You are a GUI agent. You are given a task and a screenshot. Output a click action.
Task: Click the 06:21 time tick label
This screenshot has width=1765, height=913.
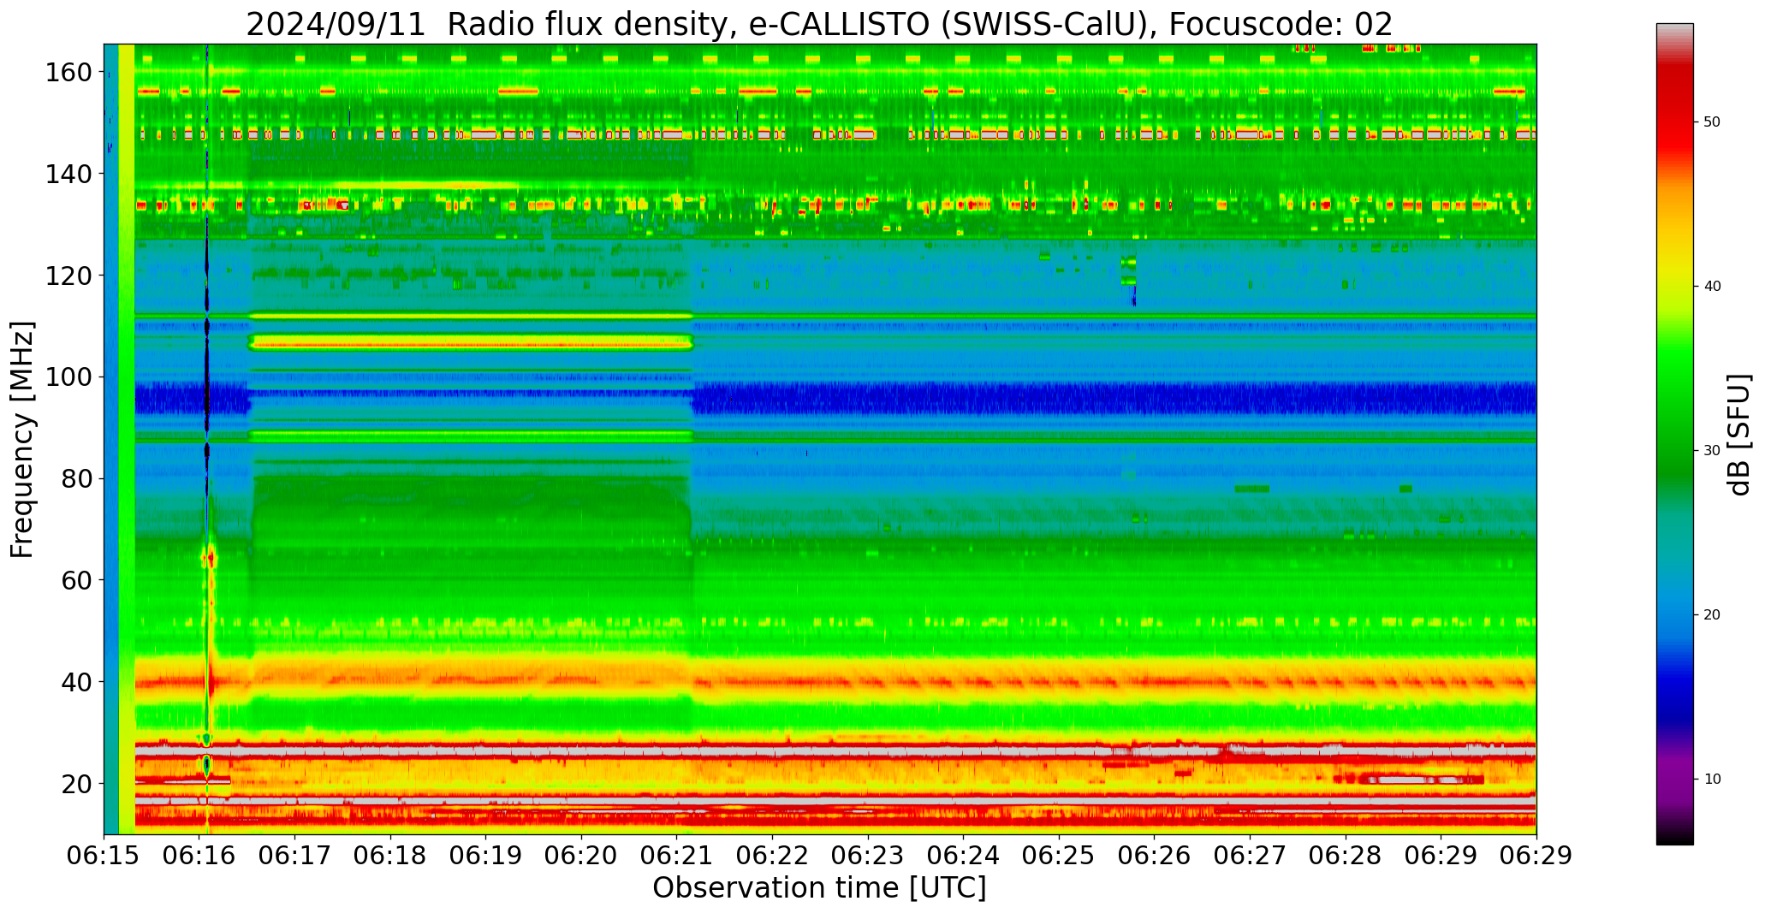point(677,856)
